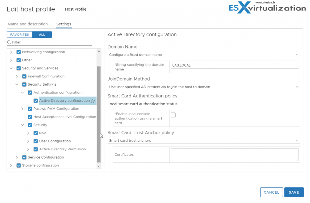Viewport: 310px width, 203px height.
Task: Click the CANCEL button
Action: (x=271, y=192)
